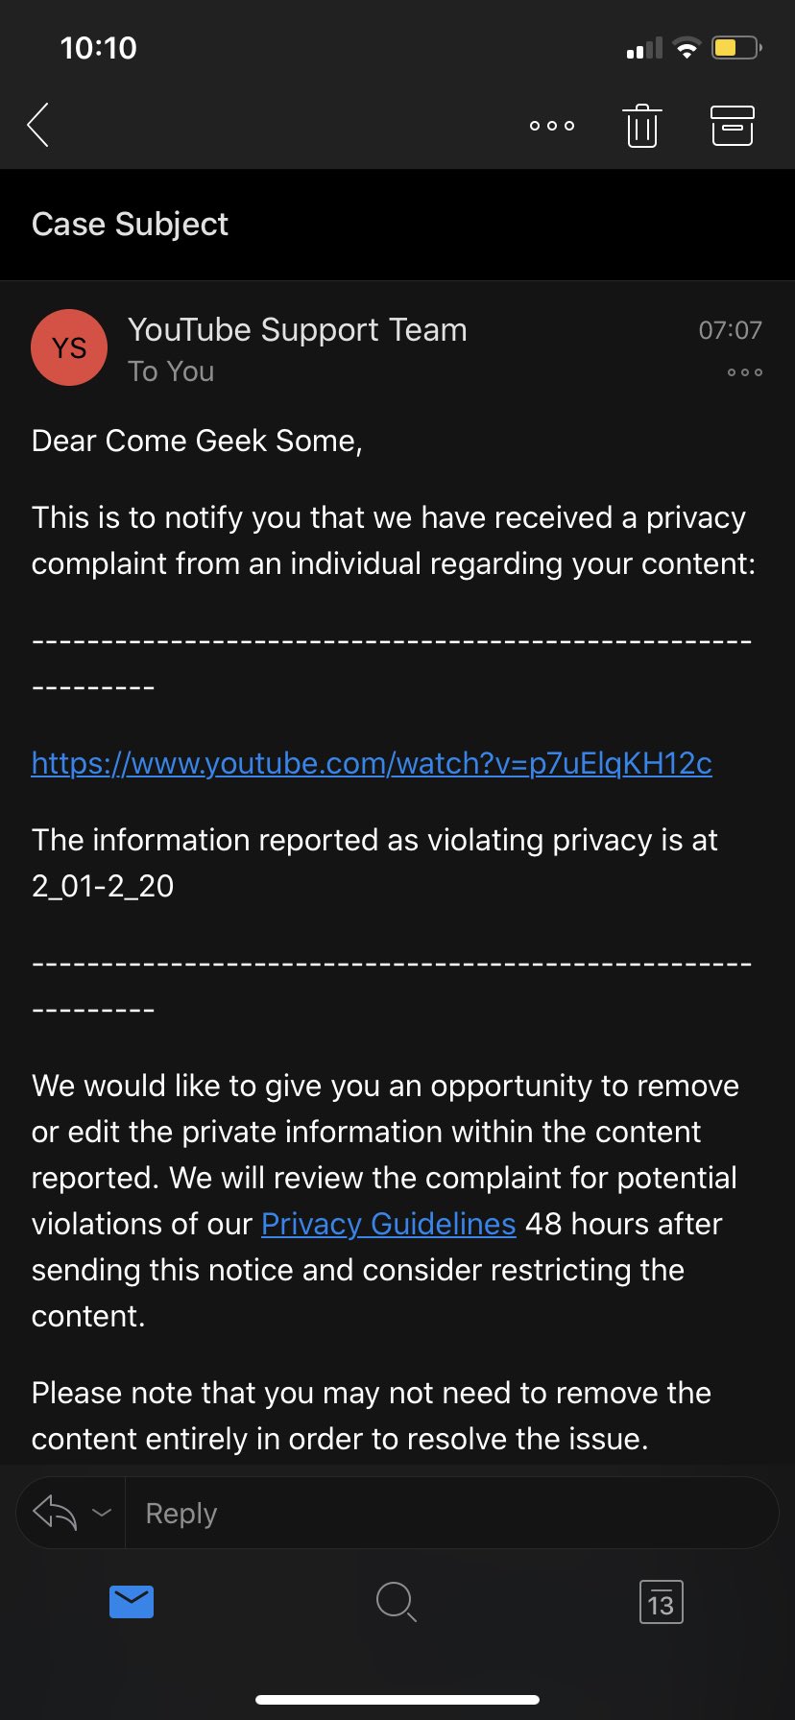Tap the back arrow to leave the email
795x1720 pixels.
point(38,125)
